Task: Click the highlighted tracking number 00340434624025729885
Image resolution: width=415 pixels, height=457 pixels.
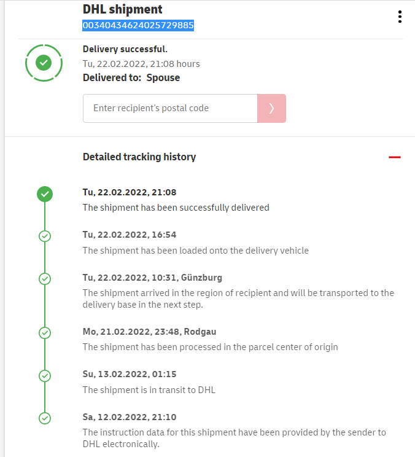Action: 138,26
